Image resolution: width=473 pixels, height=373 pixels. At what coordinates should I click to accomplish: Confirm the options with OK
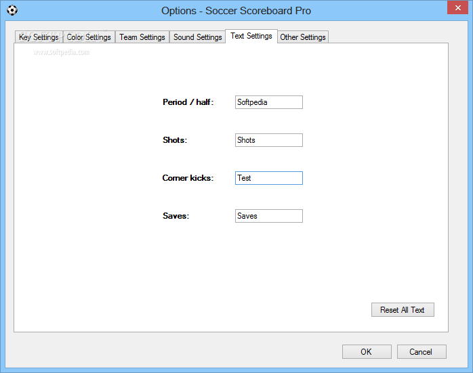[x=367, y=351]
